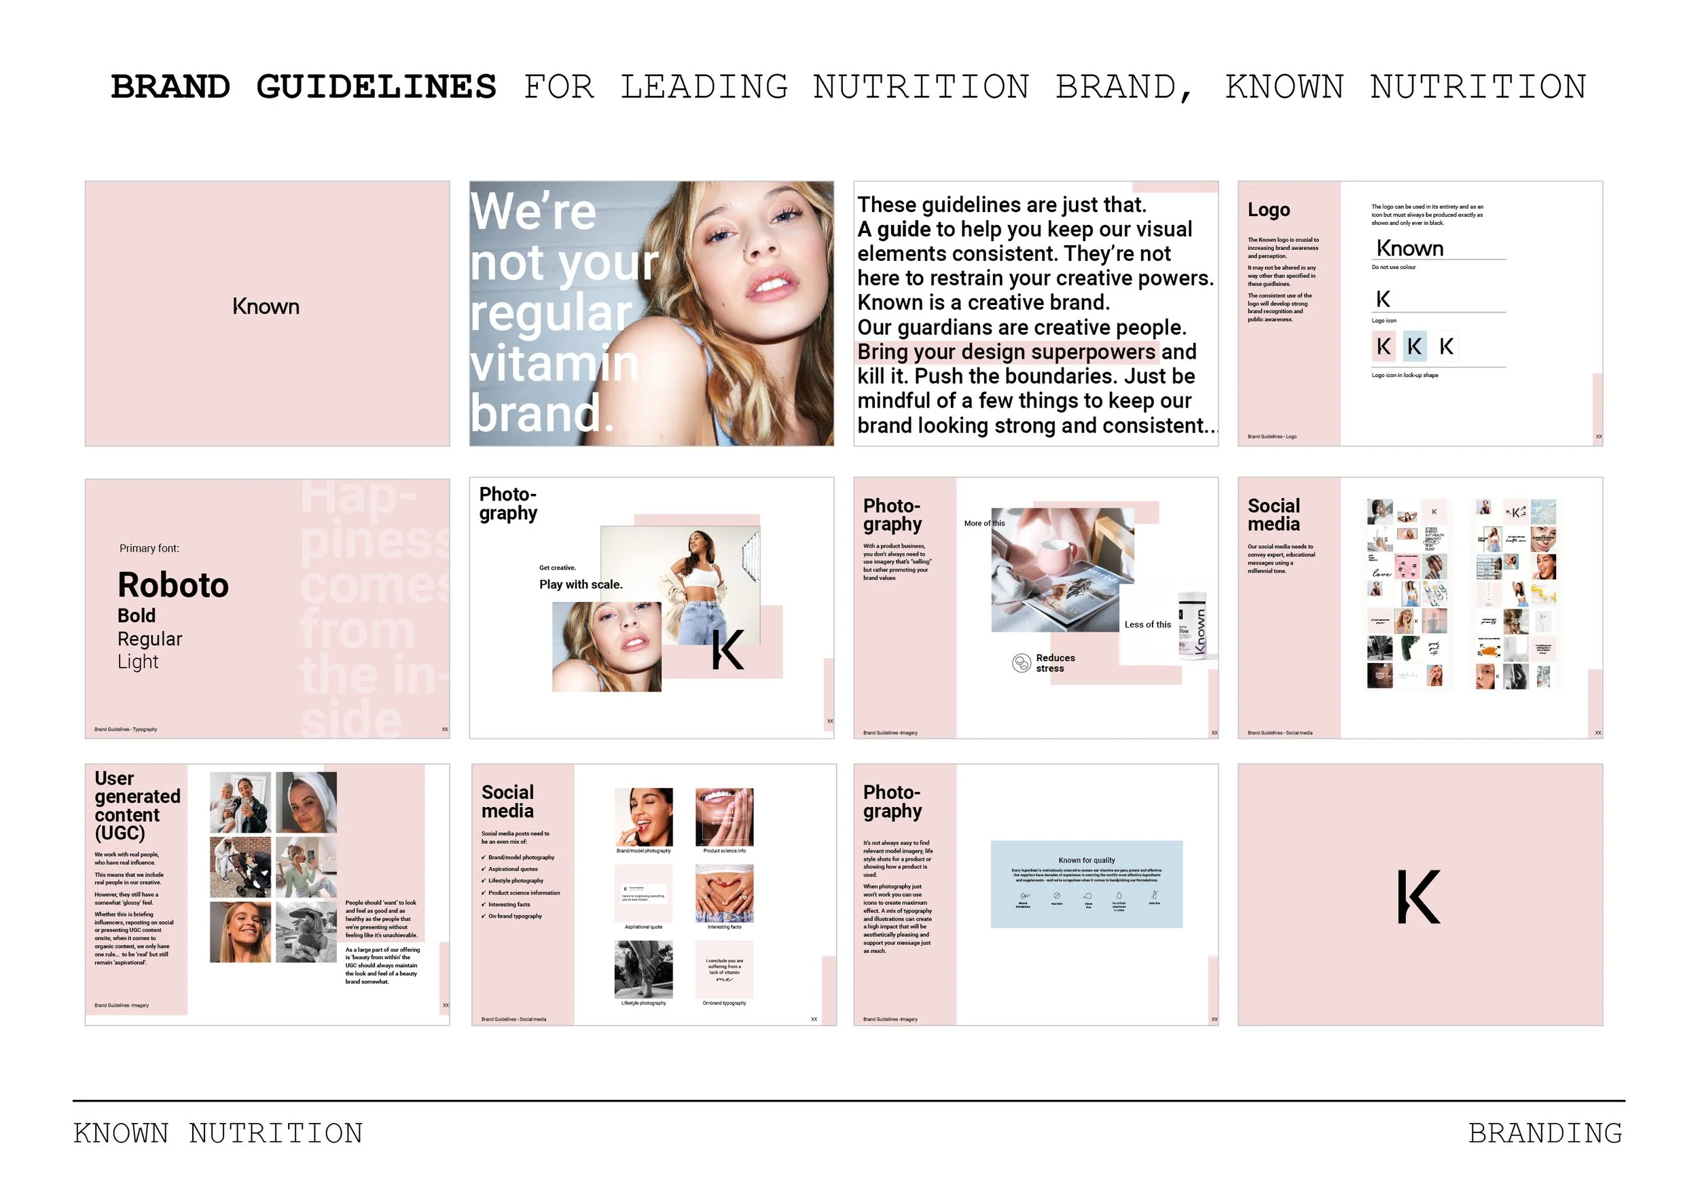Click the standalone K icon above the Logo icon label
The width and height of the screenshot is (1698, 1201).
coord(1382,299)
